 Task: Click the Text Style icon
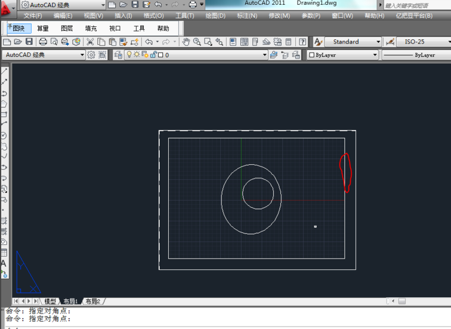pos(318,42)
